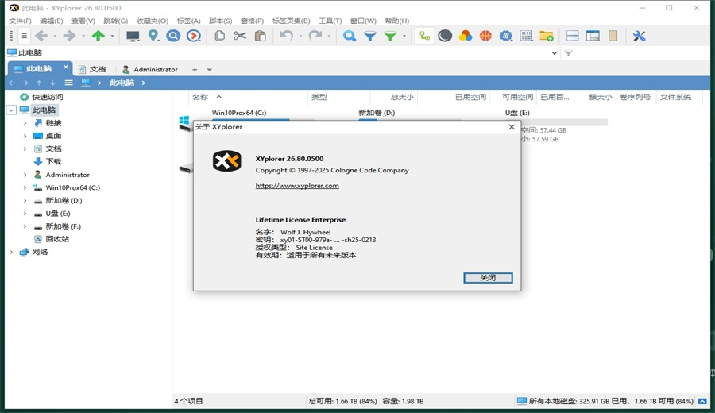Go back with the toolbar Back arrow
The height and width of the screenshot is (413, 715).
click(41, 36)
